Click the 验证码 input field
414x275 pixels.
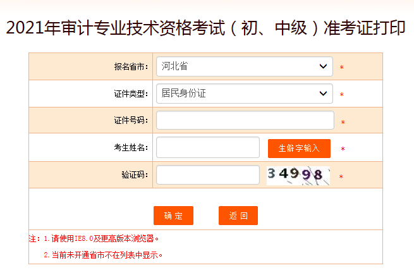coord(207,175)
